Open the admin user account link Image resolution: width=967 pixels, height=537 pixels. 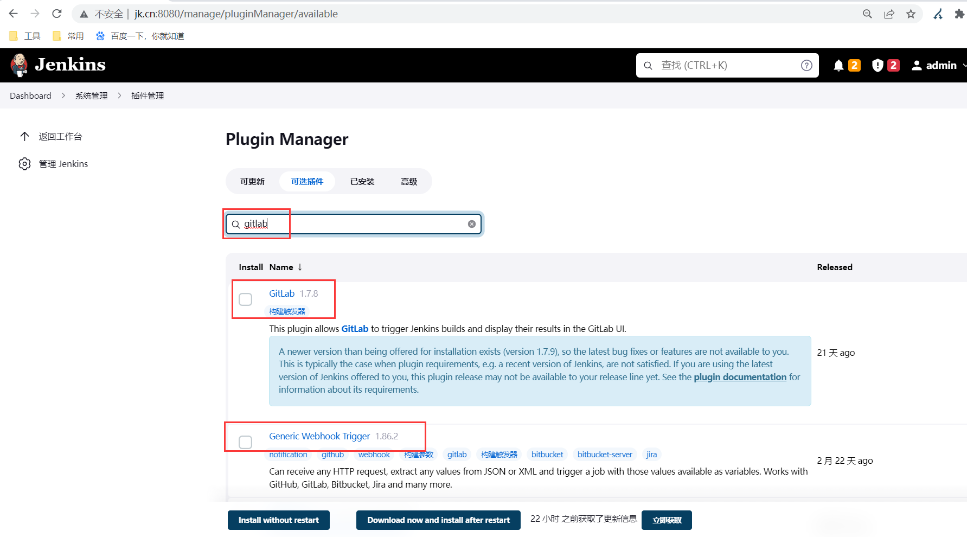[934, 65]
